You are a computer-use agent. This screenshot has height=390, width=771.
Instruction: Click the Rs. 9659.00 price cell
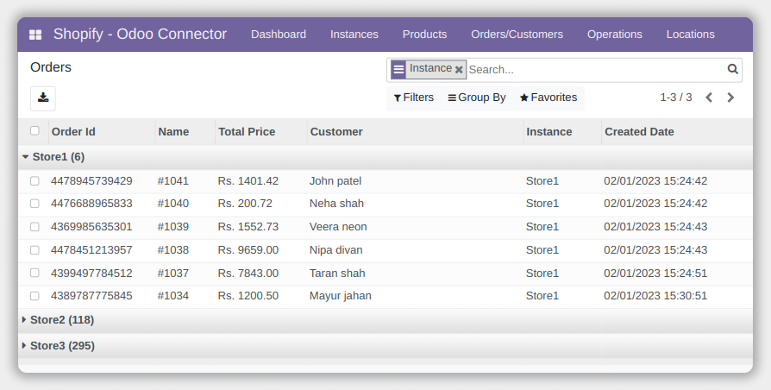pos(248,250)
